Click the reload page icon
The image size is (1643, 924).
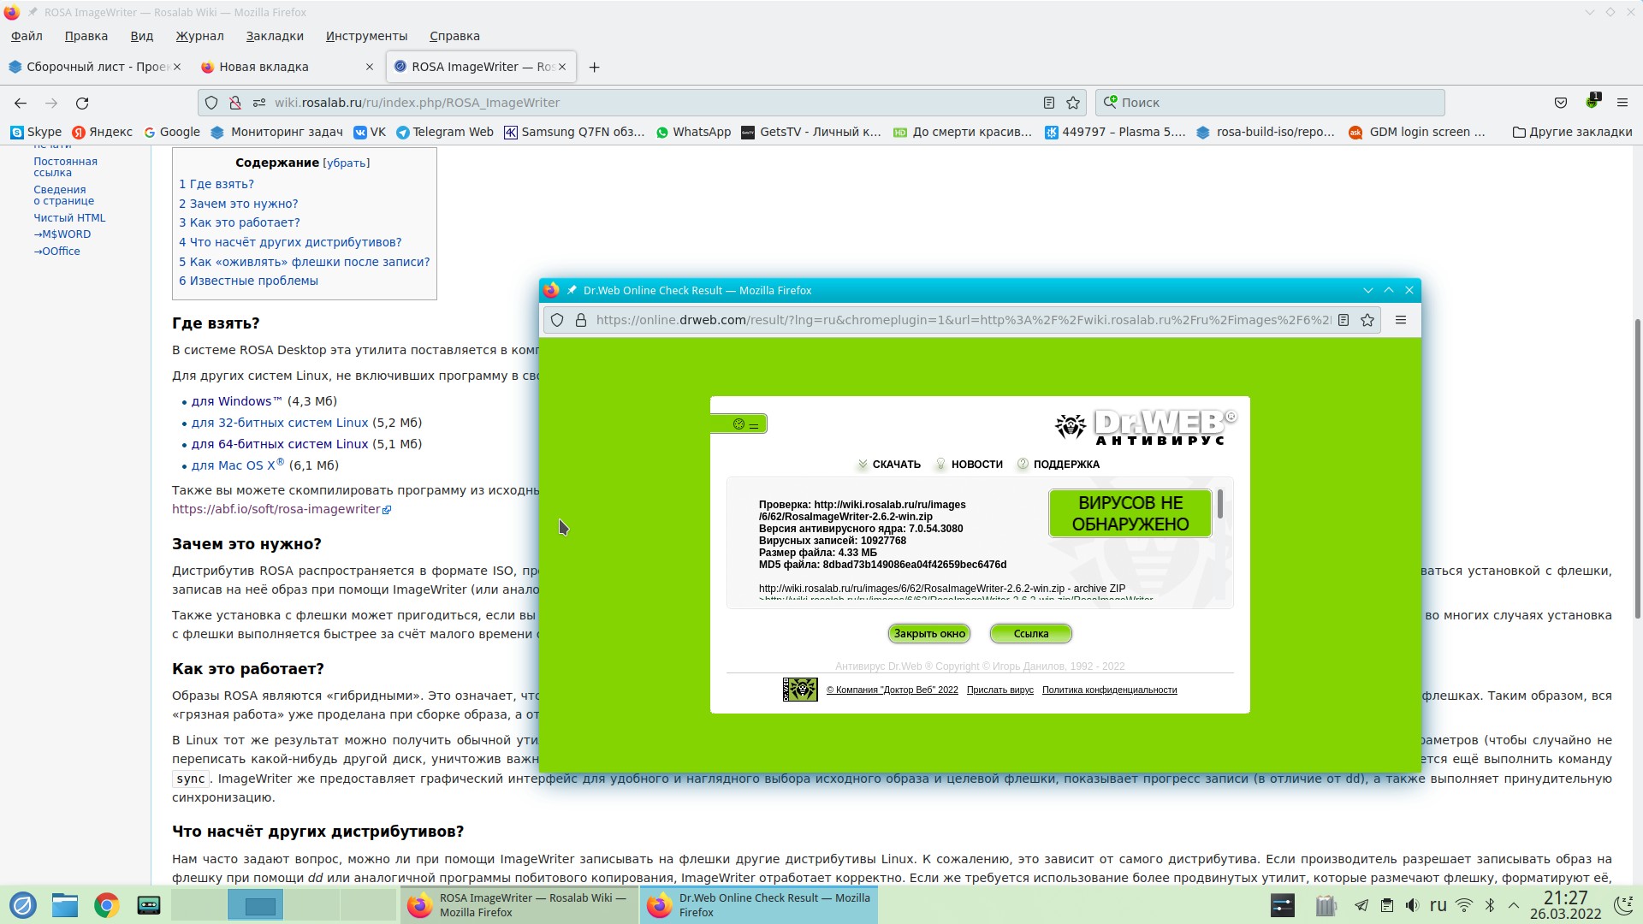pos(82,103)
